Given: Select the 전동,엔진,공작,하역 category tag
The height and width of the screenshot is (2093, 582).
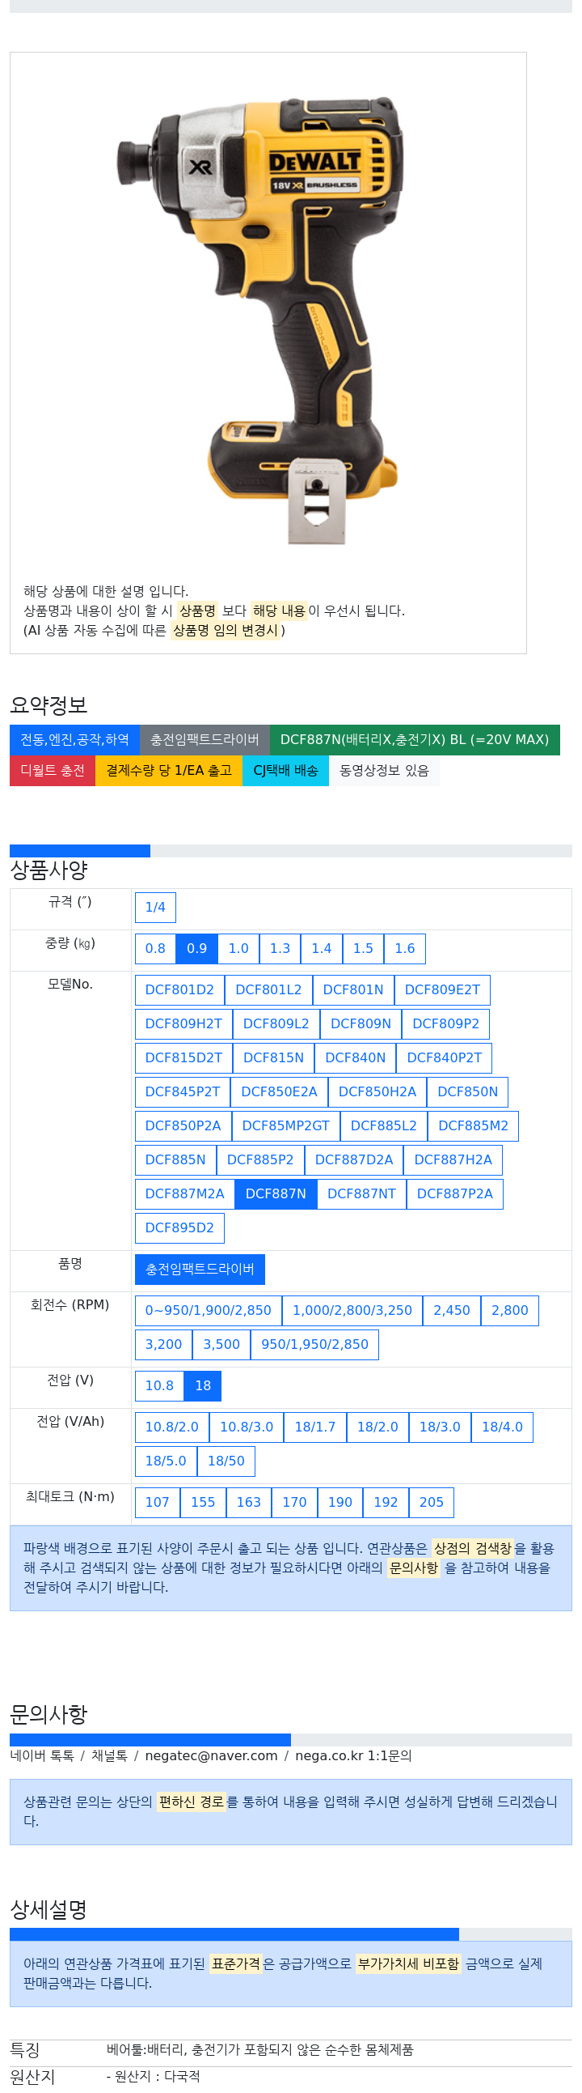Looking at the screenshot, I should [x=74, y=739].
